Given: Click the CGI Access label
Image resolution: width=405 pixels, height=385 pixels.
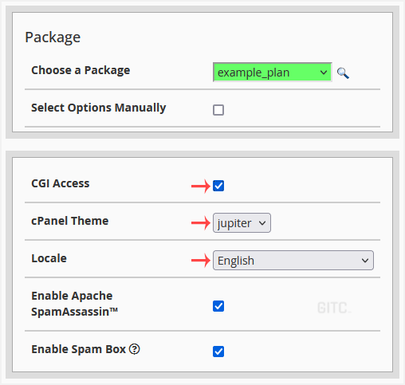Looking at the screenshot, I should 61,183.
